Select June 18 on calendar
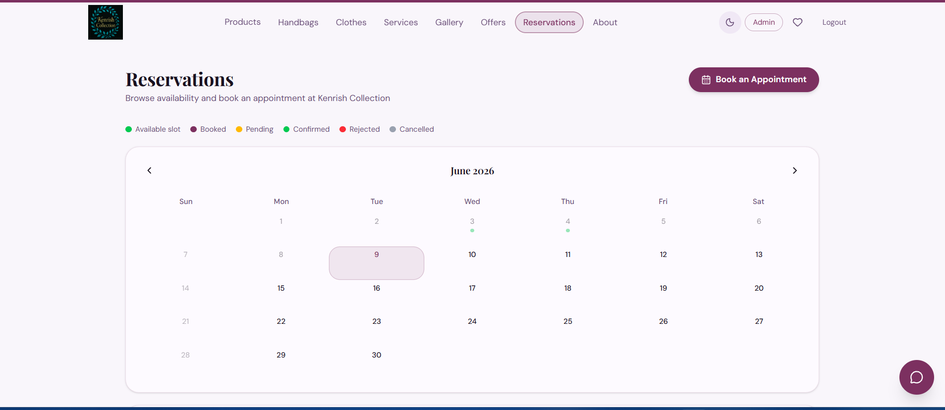The height and width of the screenshot is (410, 945). 568,296
